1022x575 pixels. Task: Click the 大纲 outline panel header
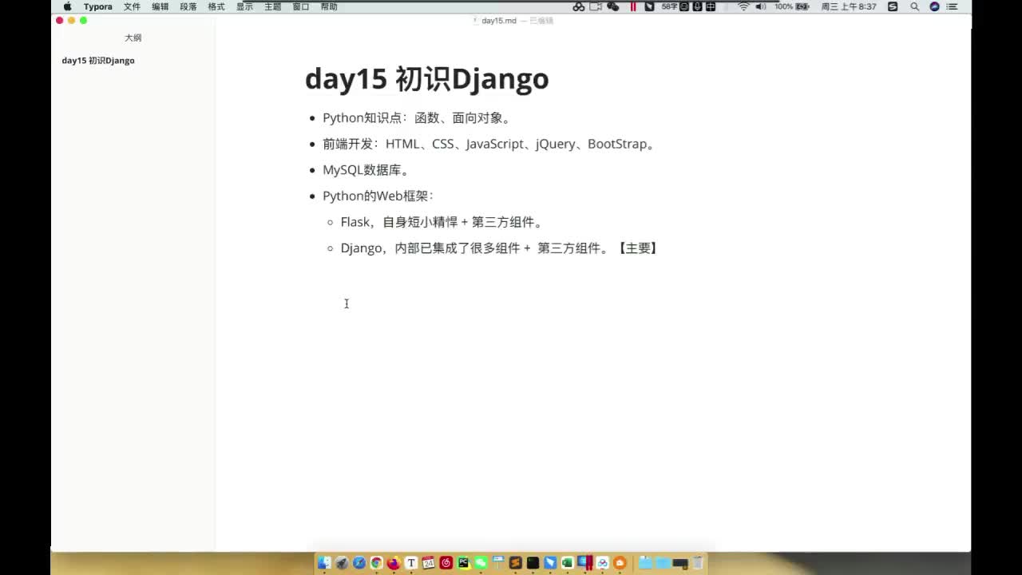pos(133,38)
